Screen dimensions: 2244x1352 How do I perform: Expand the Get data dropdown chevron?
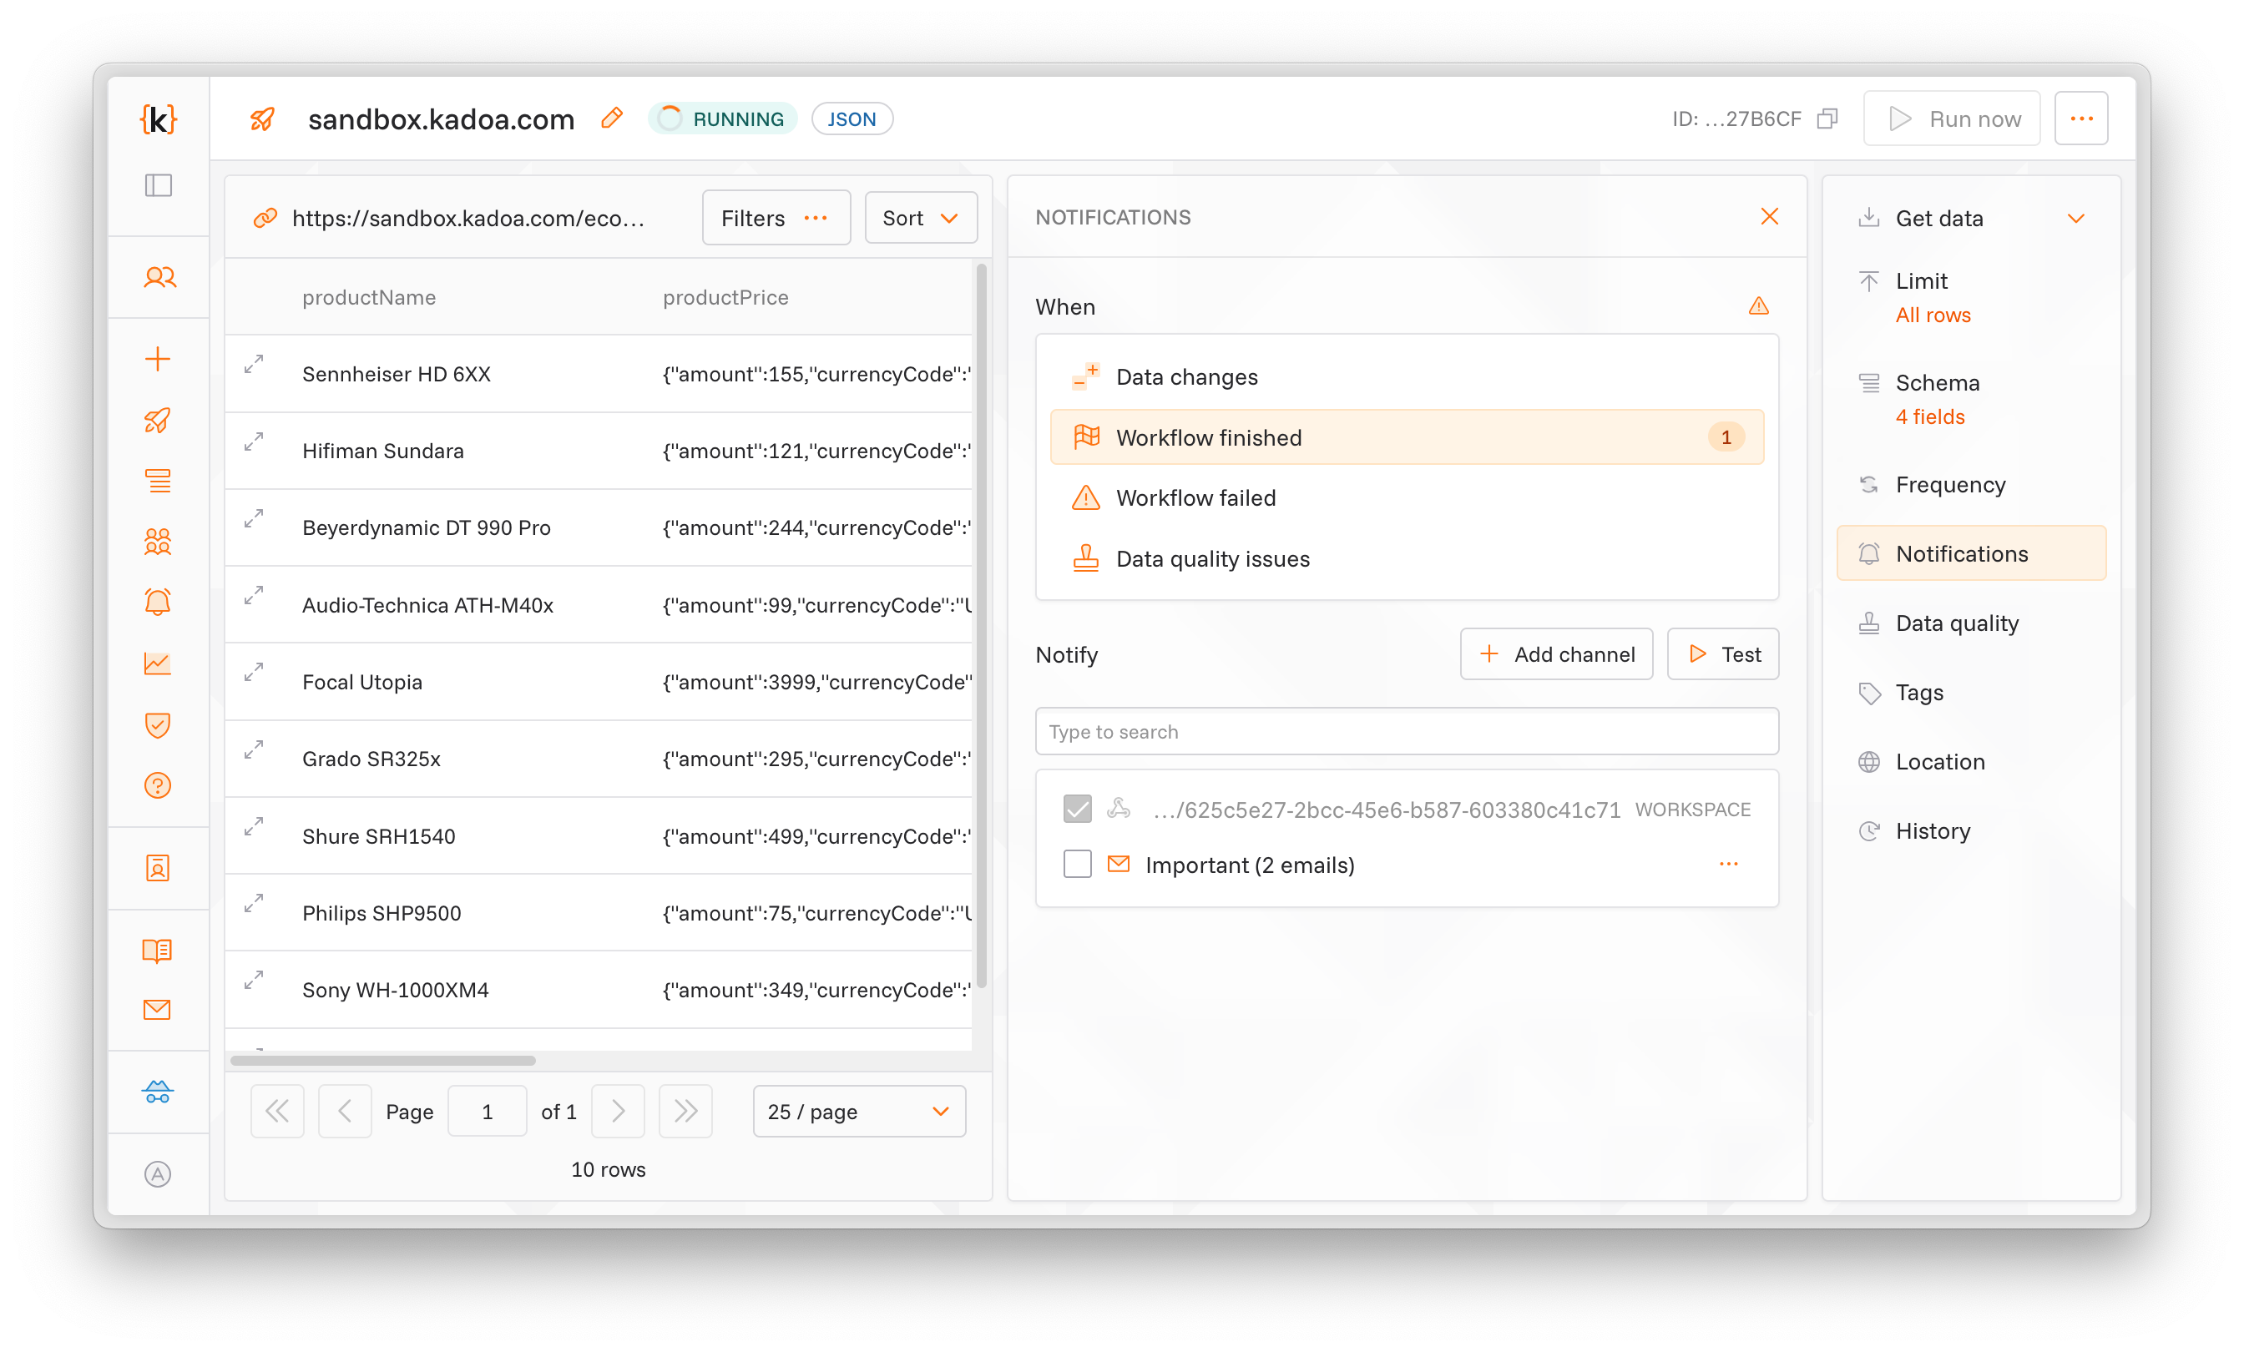[x=2075, y=219]
